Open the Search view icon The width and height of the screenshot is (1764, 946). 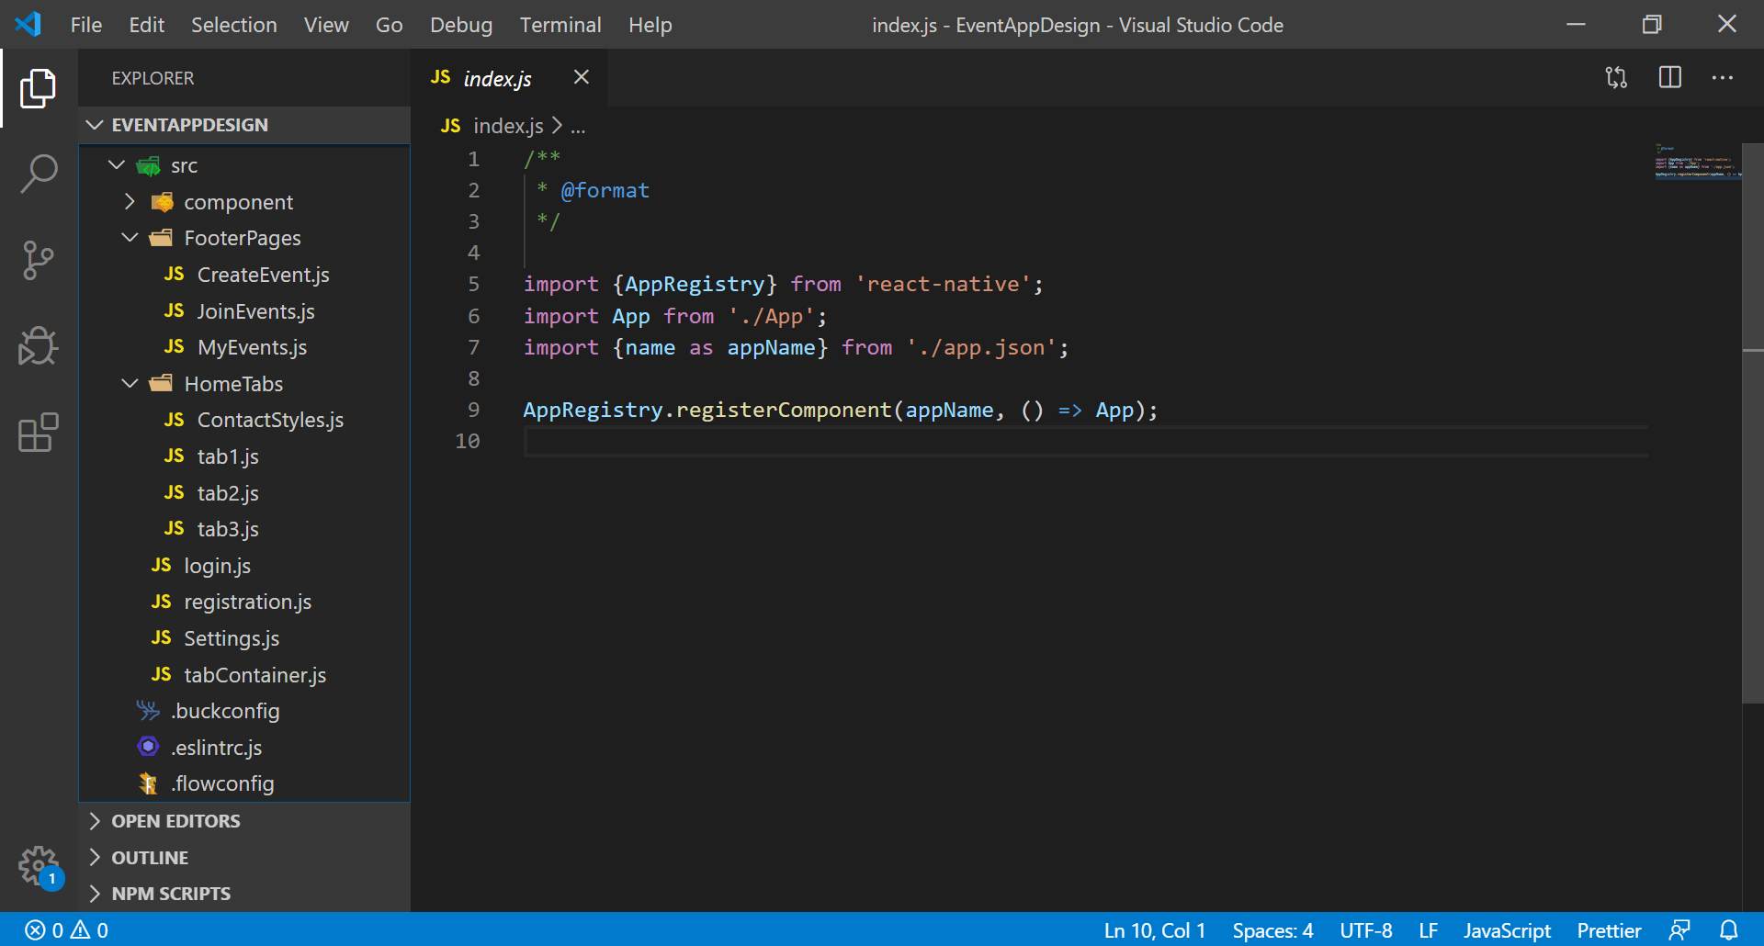pos(39,174)
